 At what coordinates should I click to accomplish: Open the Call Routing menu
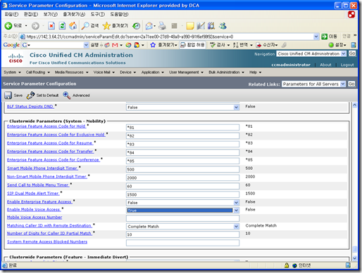click(x=38, y=72)
